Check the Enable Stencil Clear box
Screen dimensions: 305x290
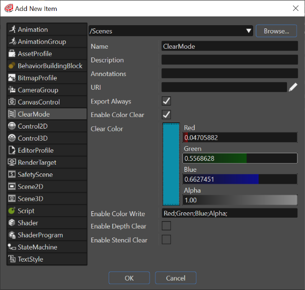click(166, 240)
